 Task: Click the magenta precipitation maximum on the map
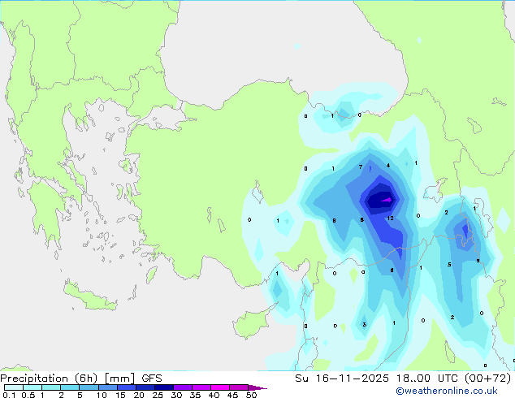(387, 200)
